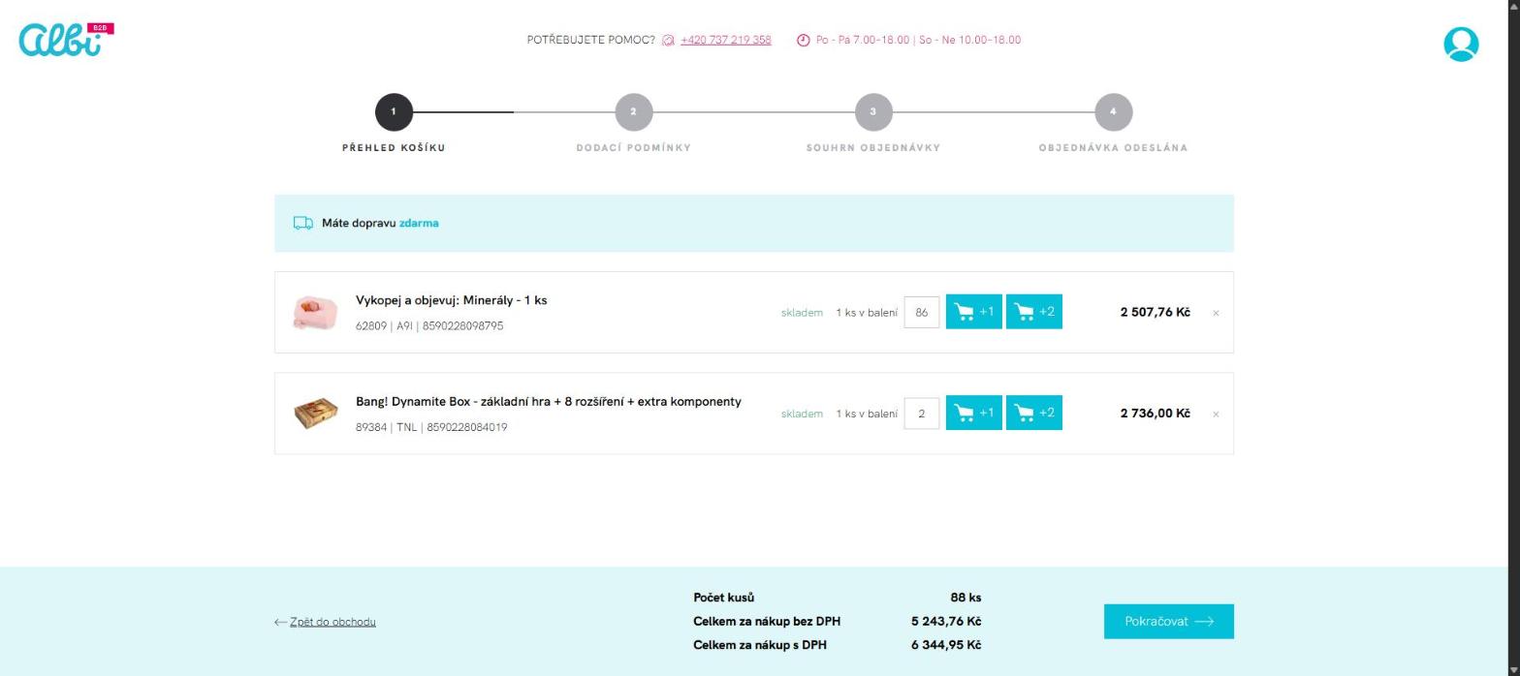
Task: Open Bang! Dynamite Box product thumbnail
Action: 315,414
